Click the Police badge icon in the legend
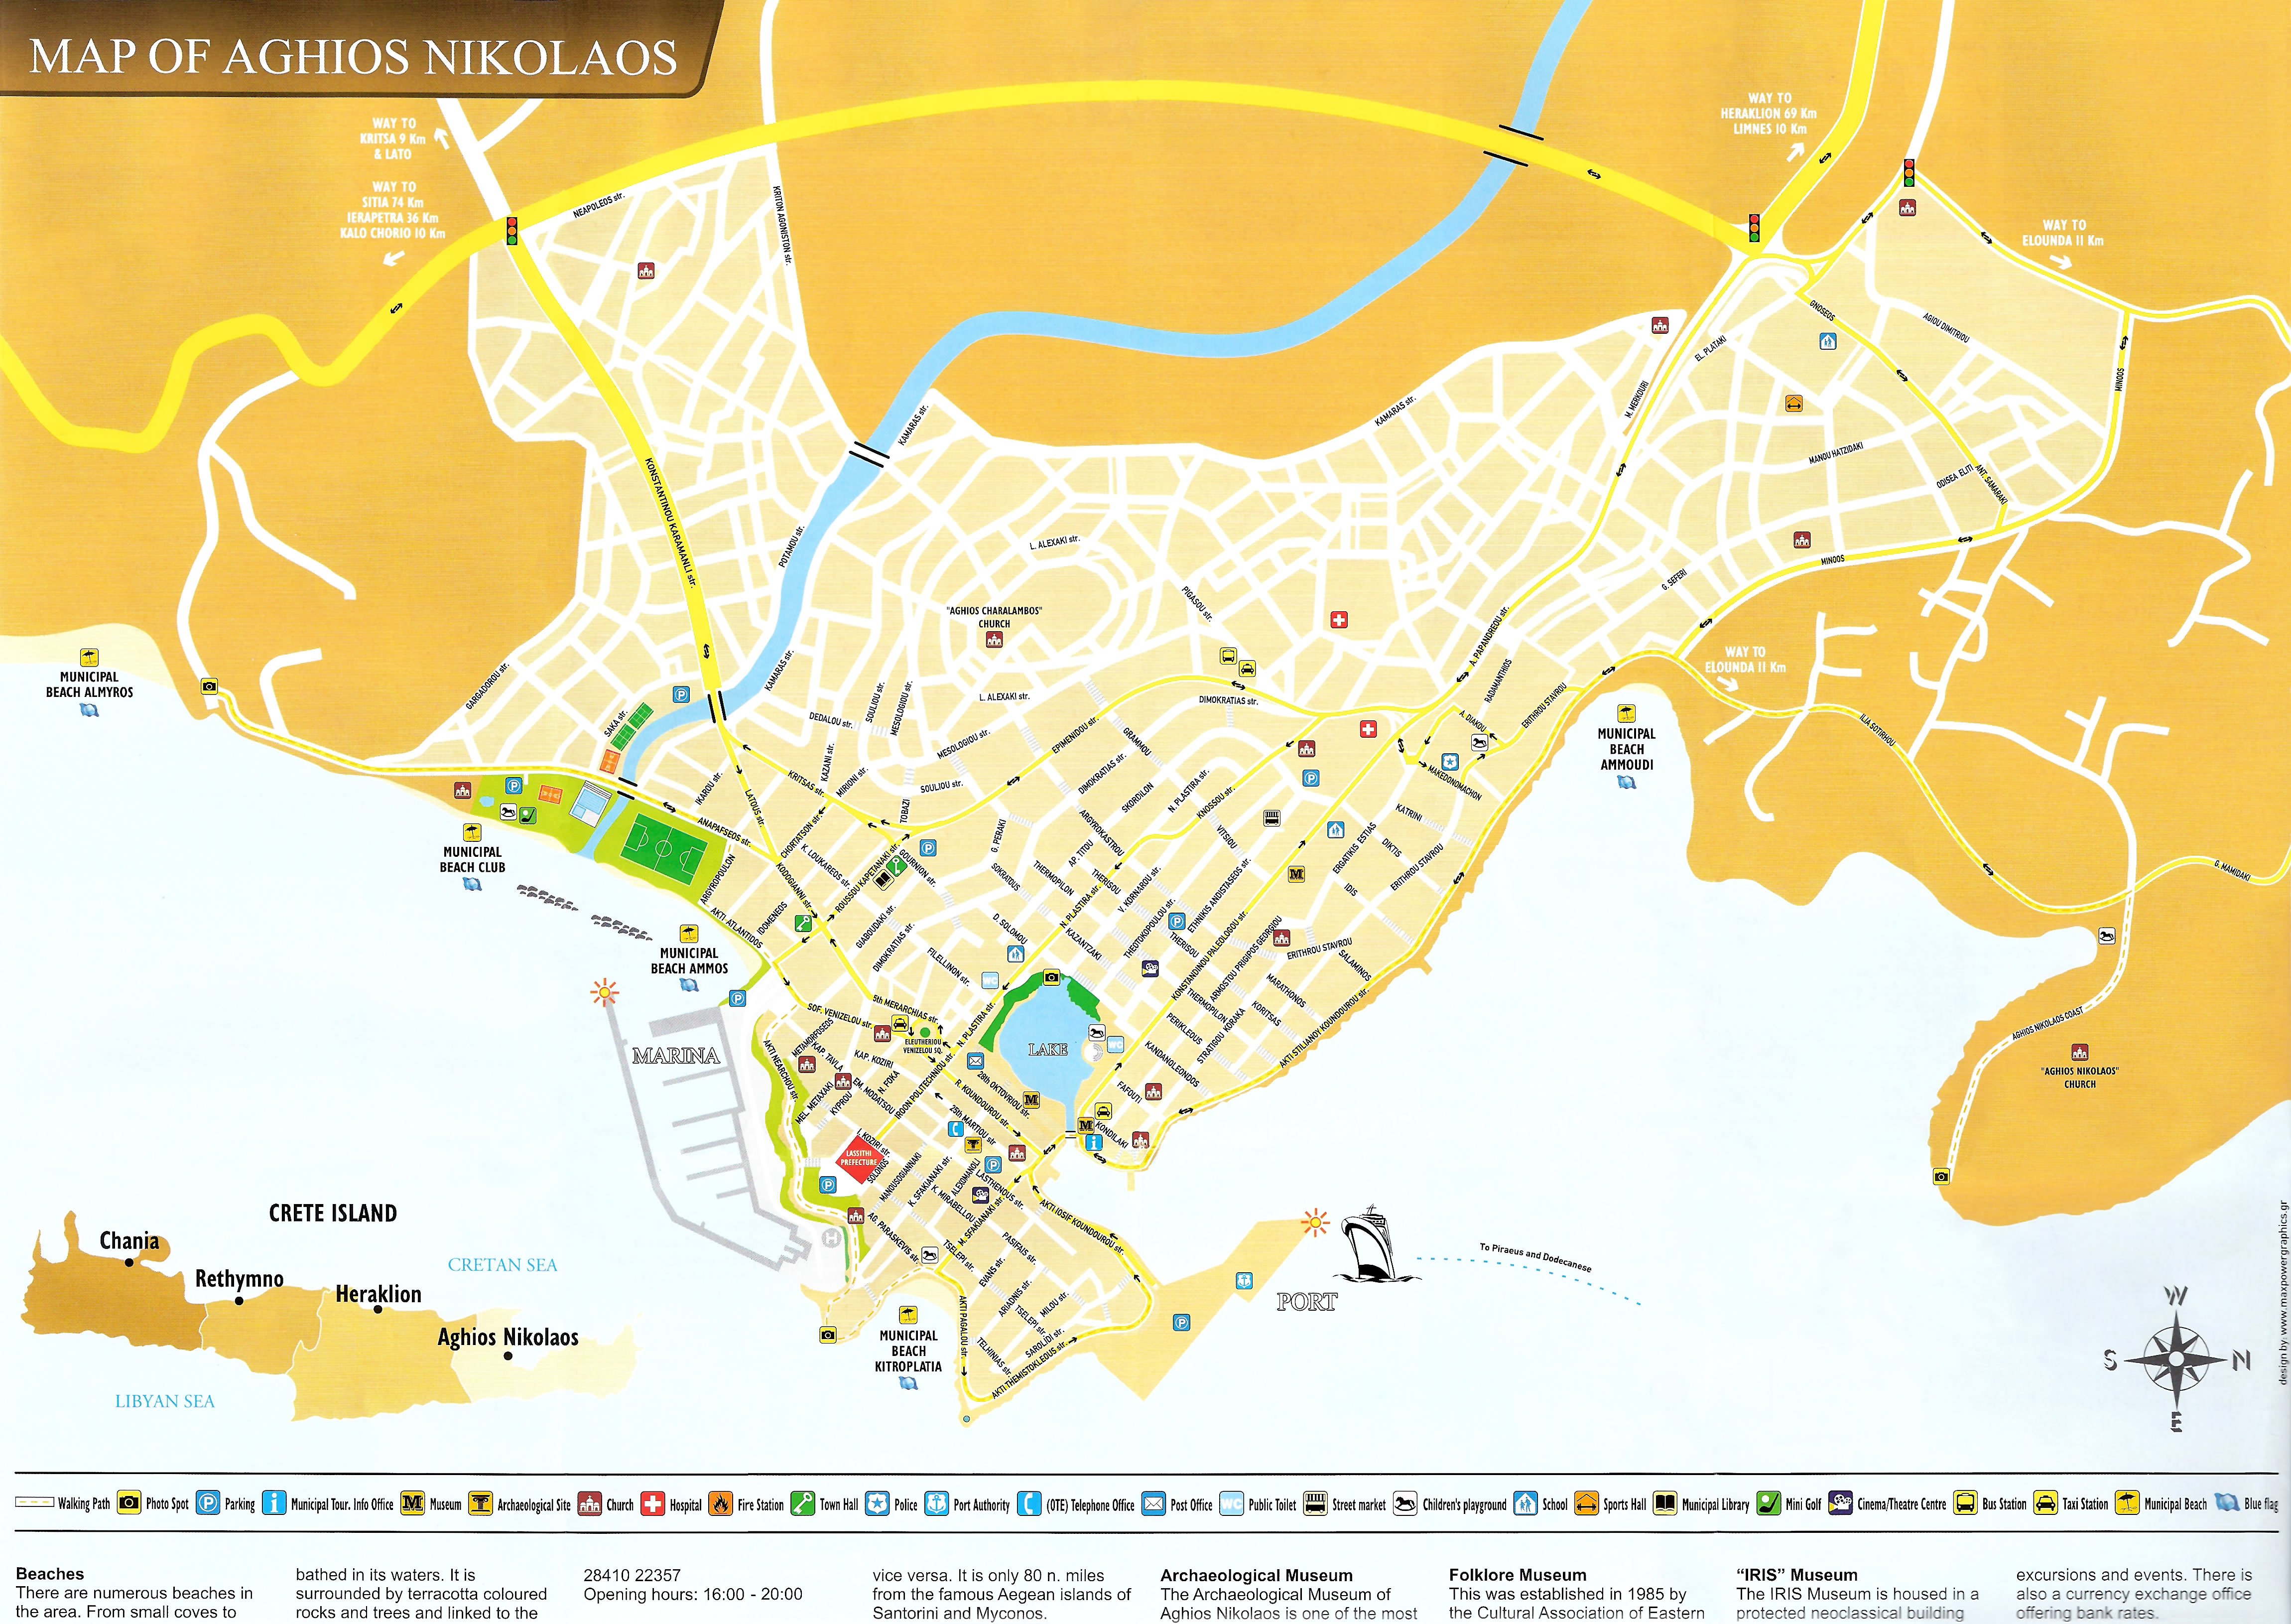 click(x=878, y=1503)
